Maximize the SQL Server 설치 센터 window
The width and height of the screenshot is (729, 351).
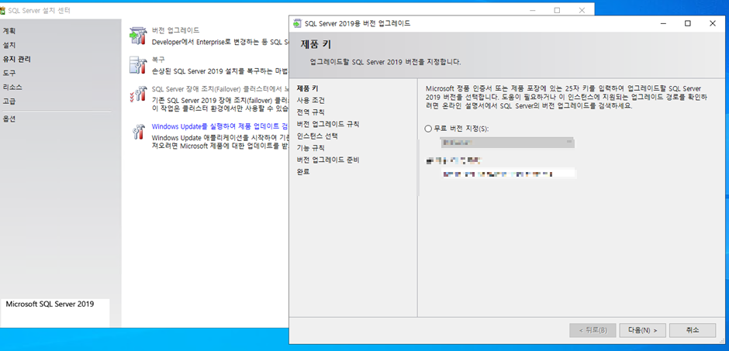(x=557, y=10)
